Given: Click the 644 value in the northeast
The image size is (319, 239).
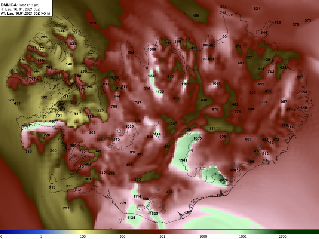Looking at the screenshot, I should (x=264, y=33).
